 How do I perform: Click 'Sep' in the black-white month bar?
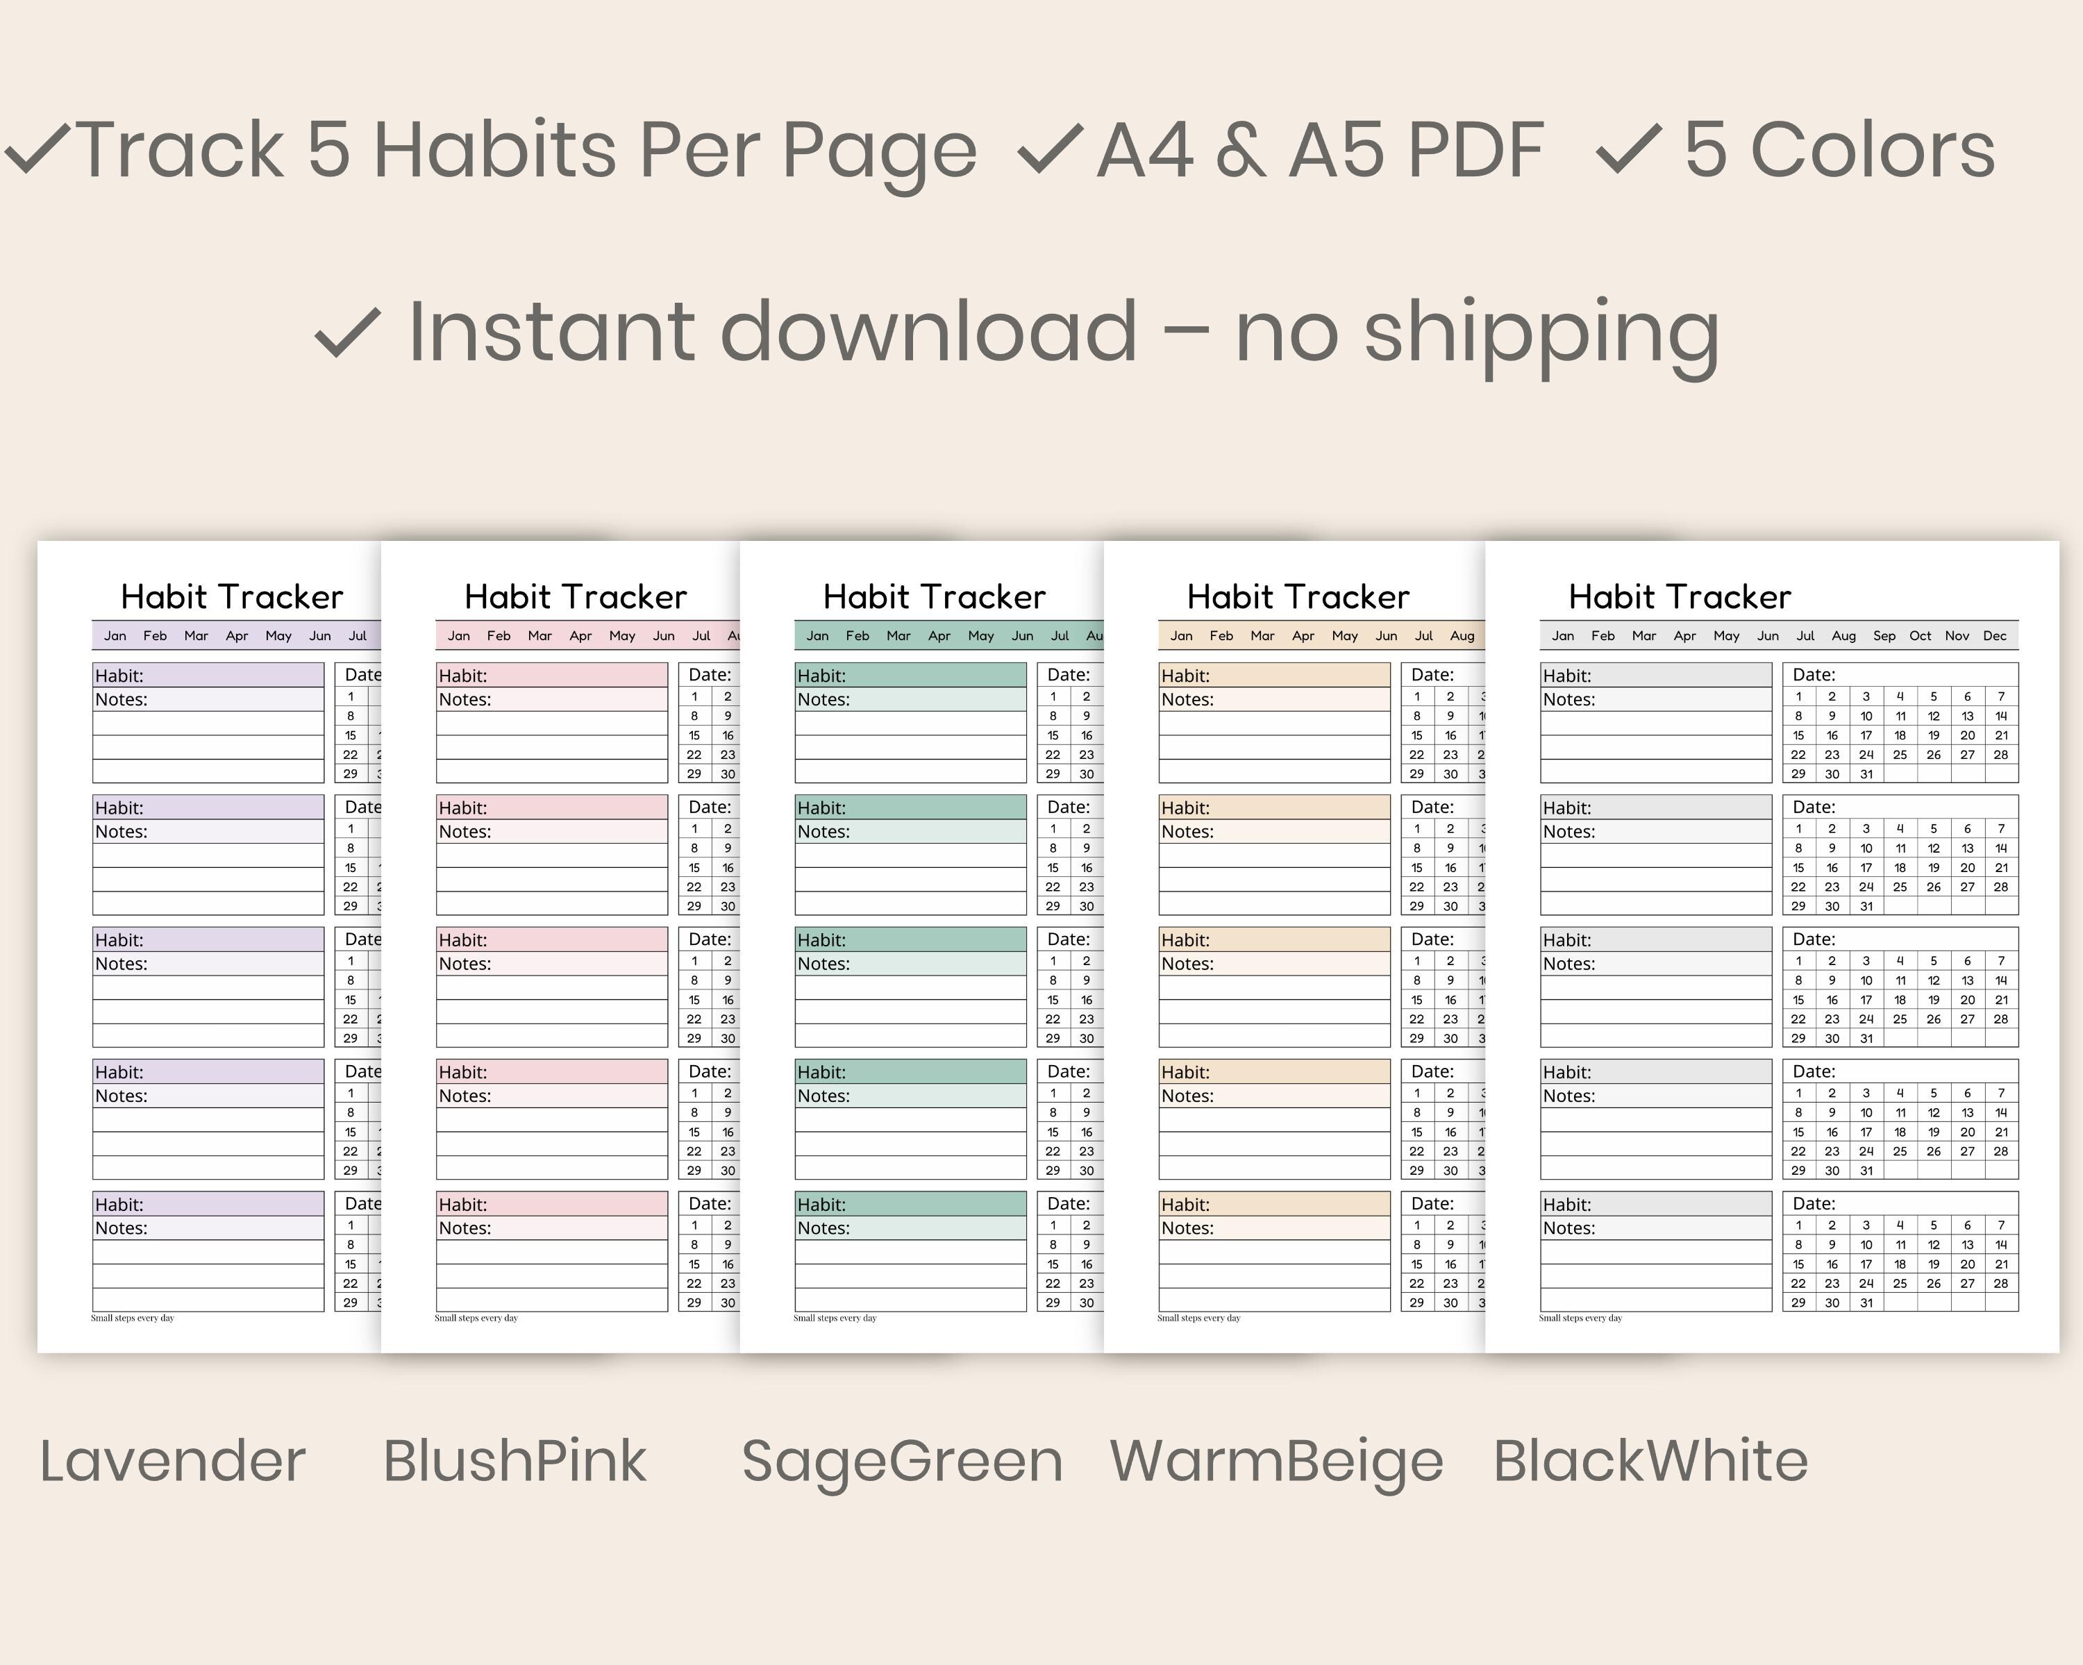point(1884,636)
